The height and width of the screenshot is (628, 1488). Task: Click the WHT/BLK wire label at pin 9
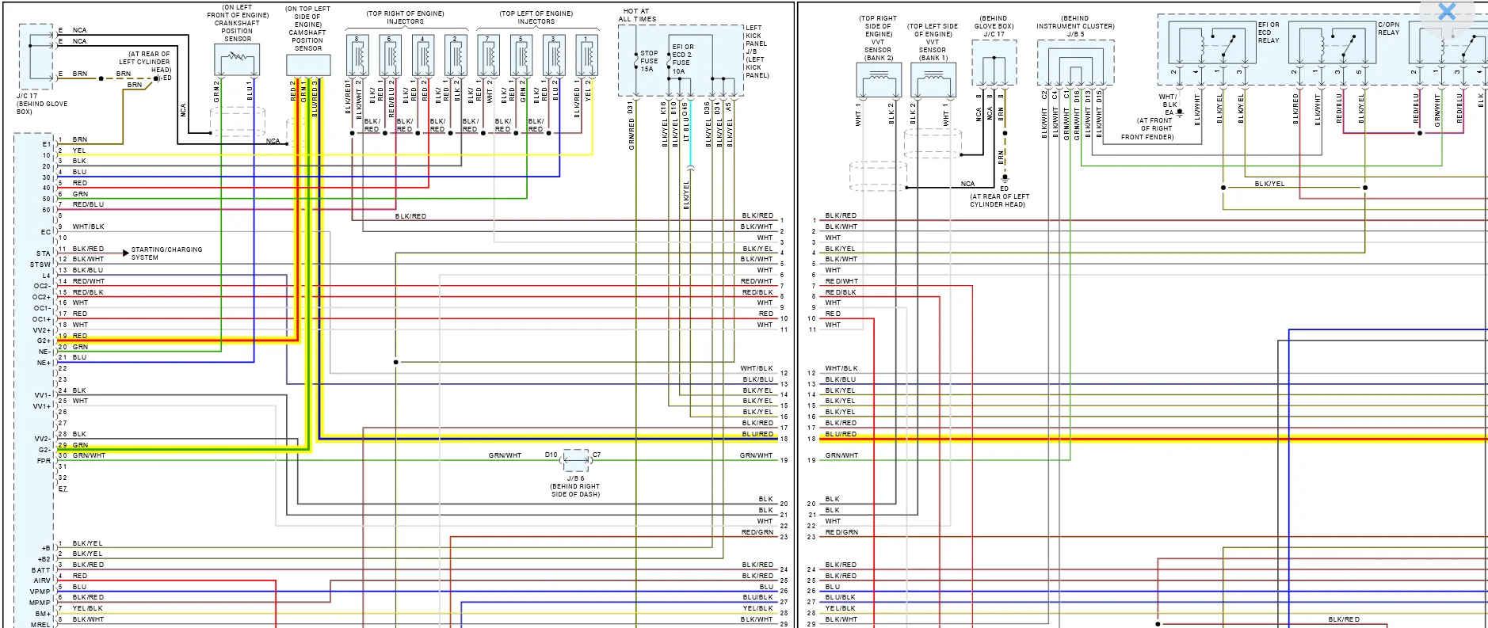click(88, 226)
